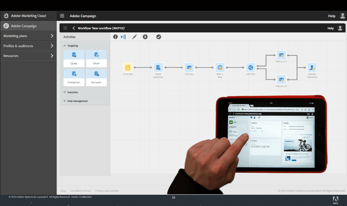Select the Wait 1 Day node
This screenshot has height=206, width=347.
[220, 67]
